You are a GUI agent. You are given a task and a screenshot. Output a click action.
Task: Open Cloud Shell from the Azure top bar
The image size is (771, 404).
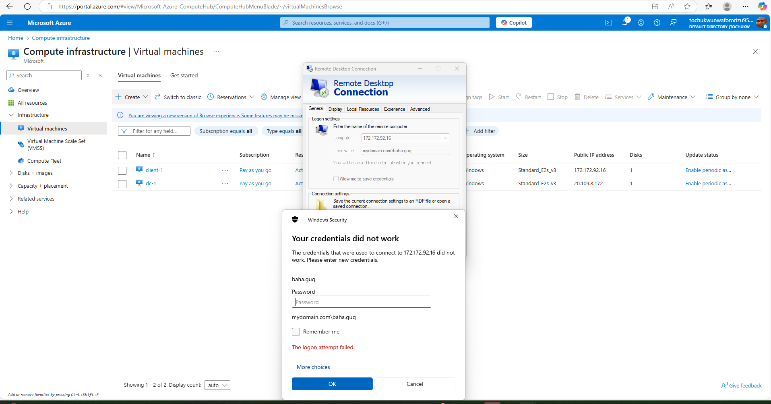pyautogui.click(x=609, y=23)
